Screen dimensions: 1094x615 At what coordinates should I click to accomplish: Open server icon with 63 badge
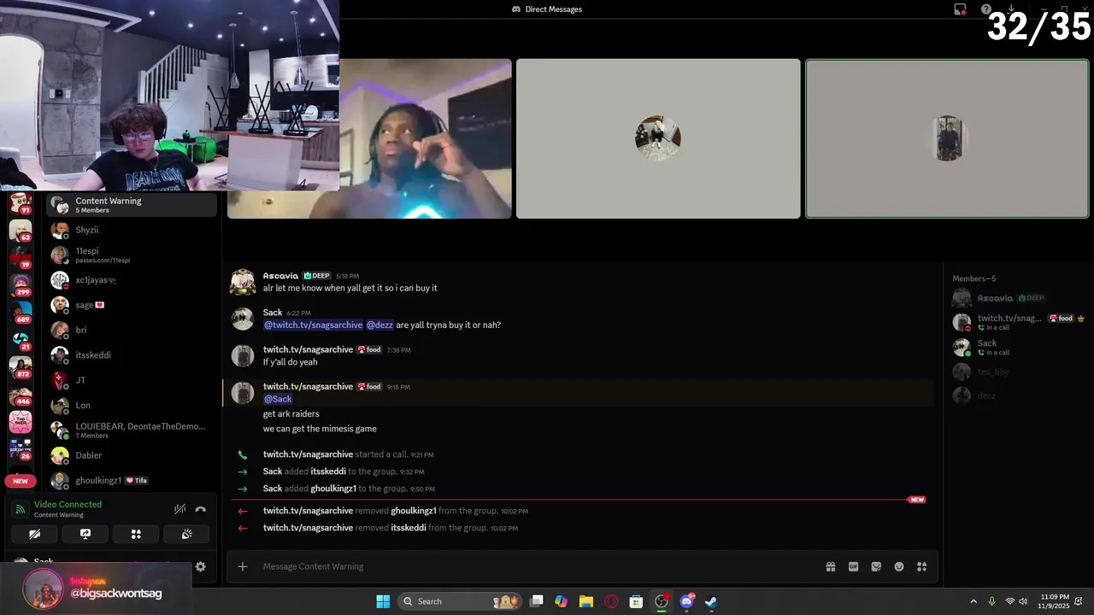[21, 230]
